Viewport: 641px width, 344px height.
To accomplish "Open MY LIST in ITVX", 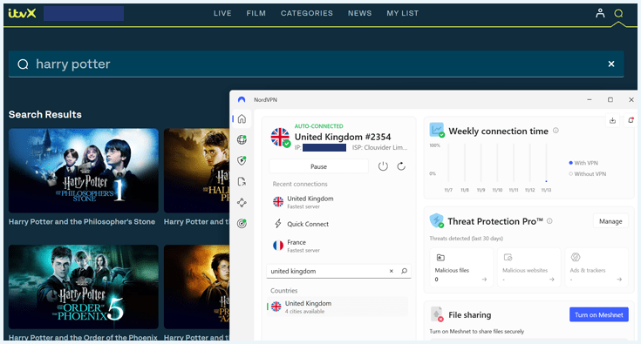I will point(403,13).
